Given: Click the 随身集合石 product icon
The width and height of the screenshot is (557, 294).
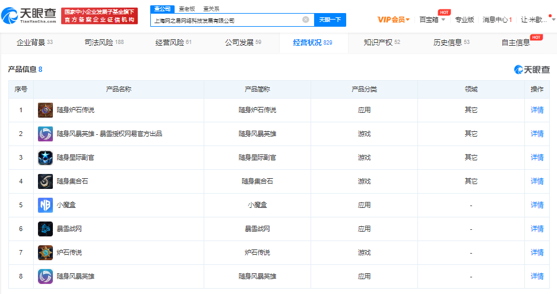Looking at the screenshot, I should pos(45,181).
